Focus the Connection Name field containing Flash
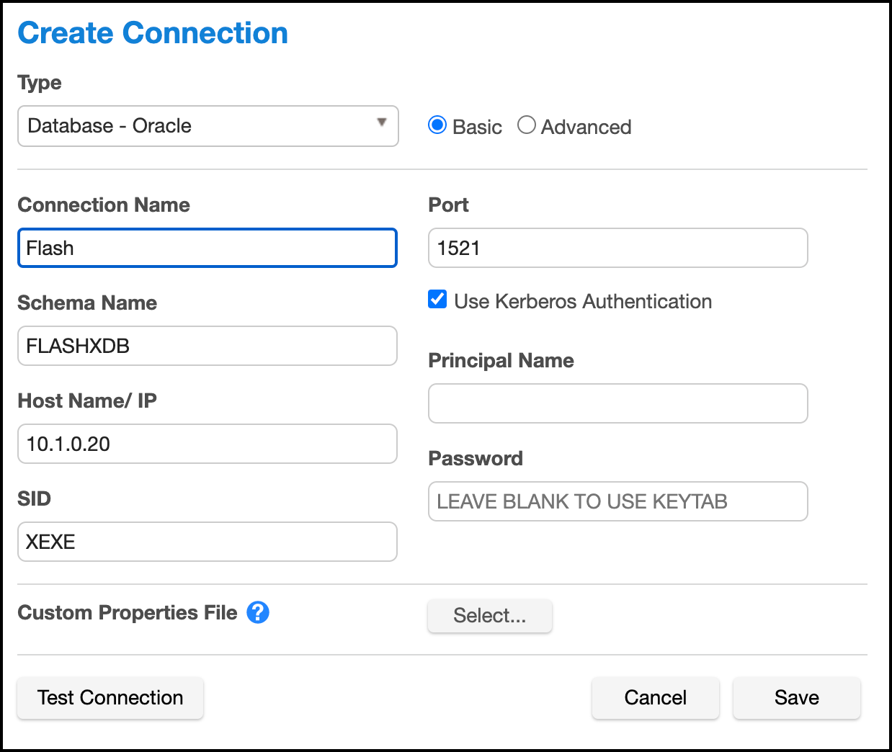The image size is (892, 752). click(x=208, y=249)
